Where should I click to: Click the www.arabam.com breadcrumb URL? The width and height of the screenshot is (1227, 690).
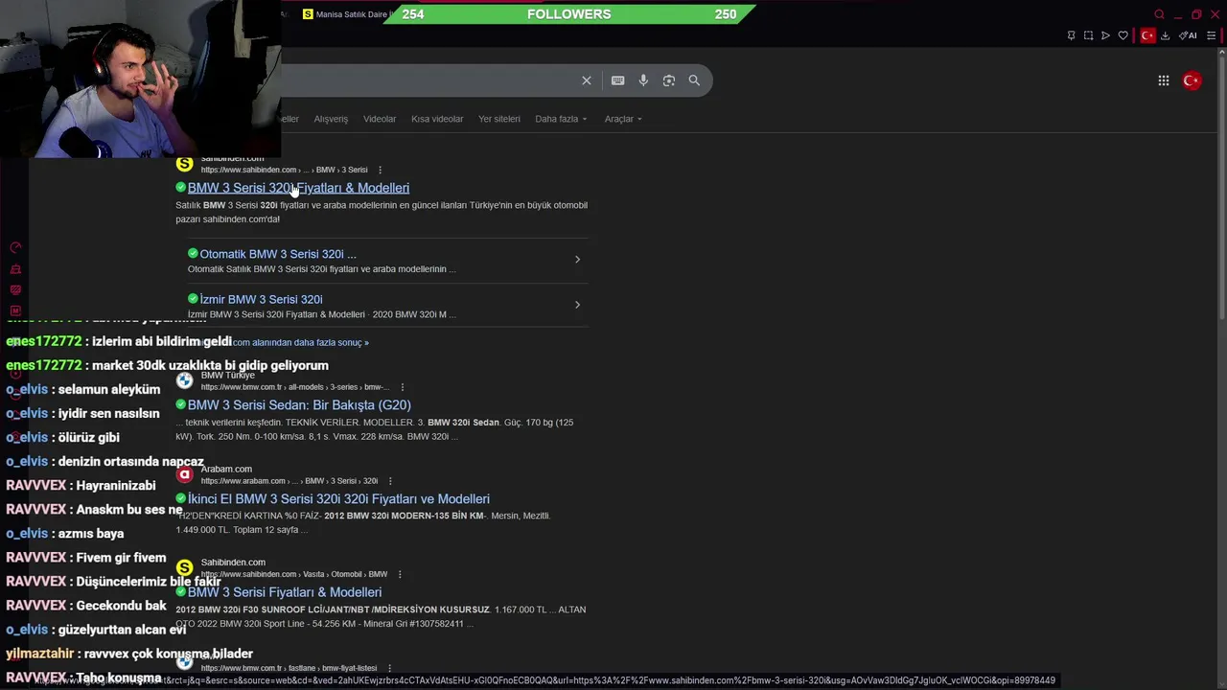coord(289,481)
